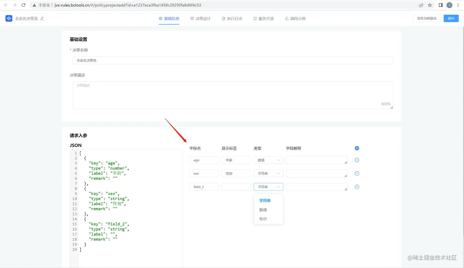This screenshot has height=268, width=464.
Task: Click the 决策描述 textarea
Action: 233,95
